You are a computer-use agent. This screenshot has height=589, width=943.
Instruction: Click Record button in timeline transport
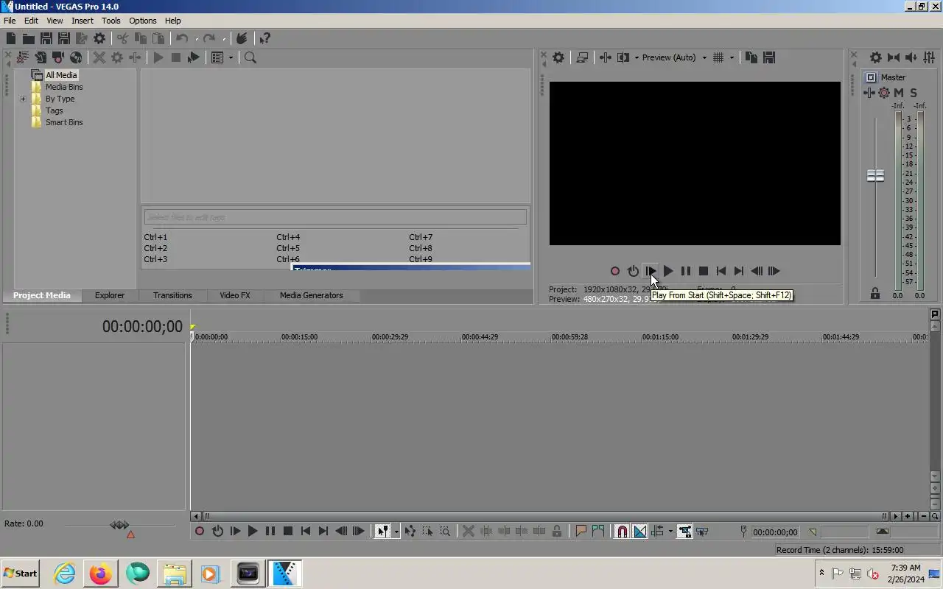click(200, 531)
